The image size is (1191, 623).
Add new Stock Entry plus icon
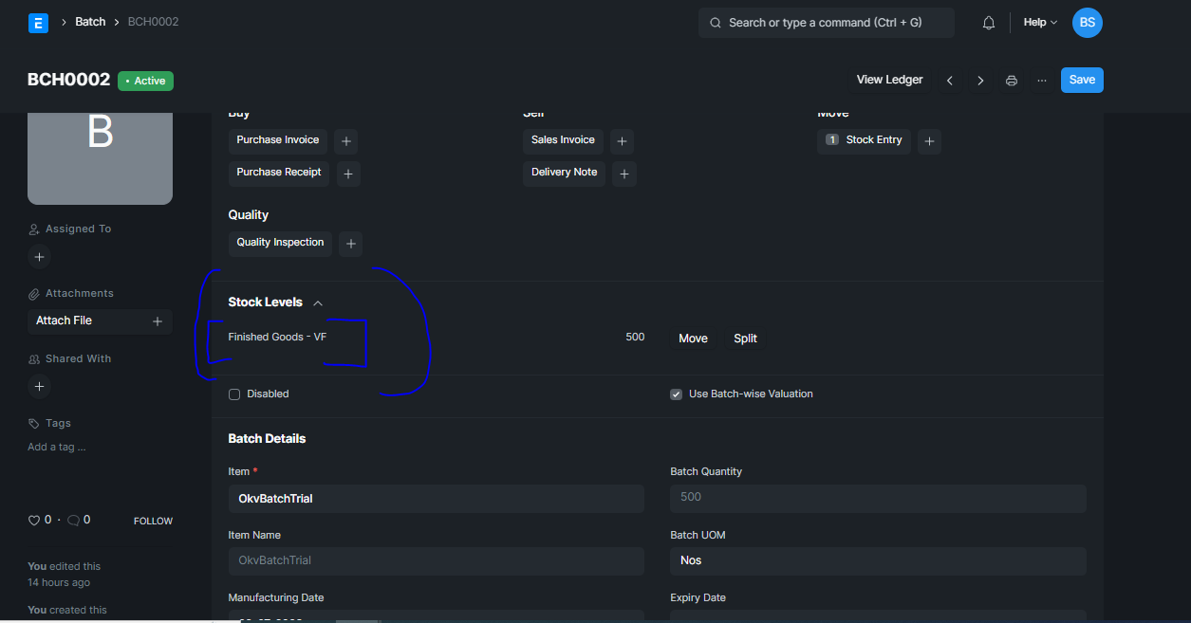929,141
